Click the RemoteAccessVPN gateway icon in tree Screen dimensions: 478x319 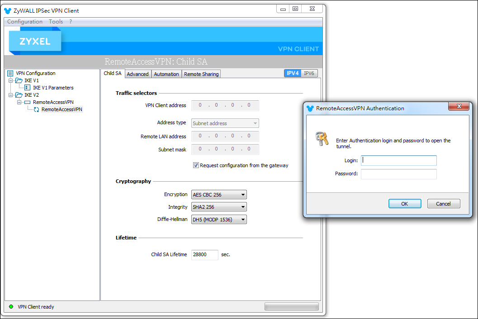[x=28, y=103]
